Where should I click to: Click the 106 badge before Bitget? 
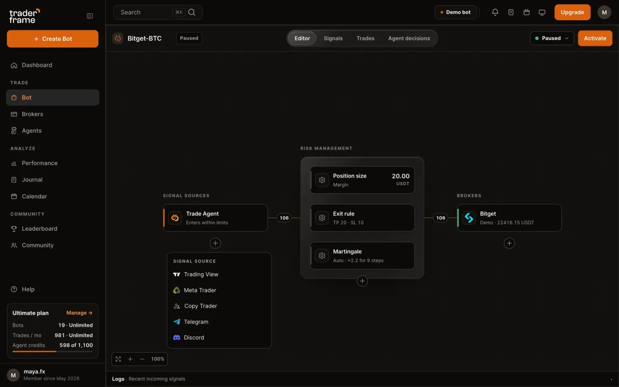[441, 218]
